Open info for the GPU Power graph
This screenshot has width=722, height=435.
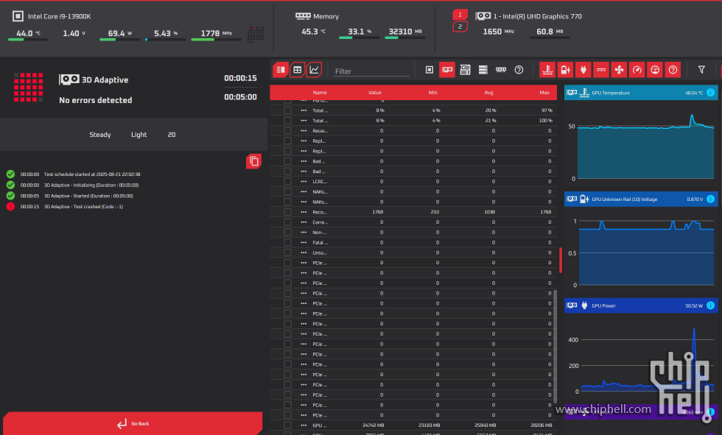point(710,305)
